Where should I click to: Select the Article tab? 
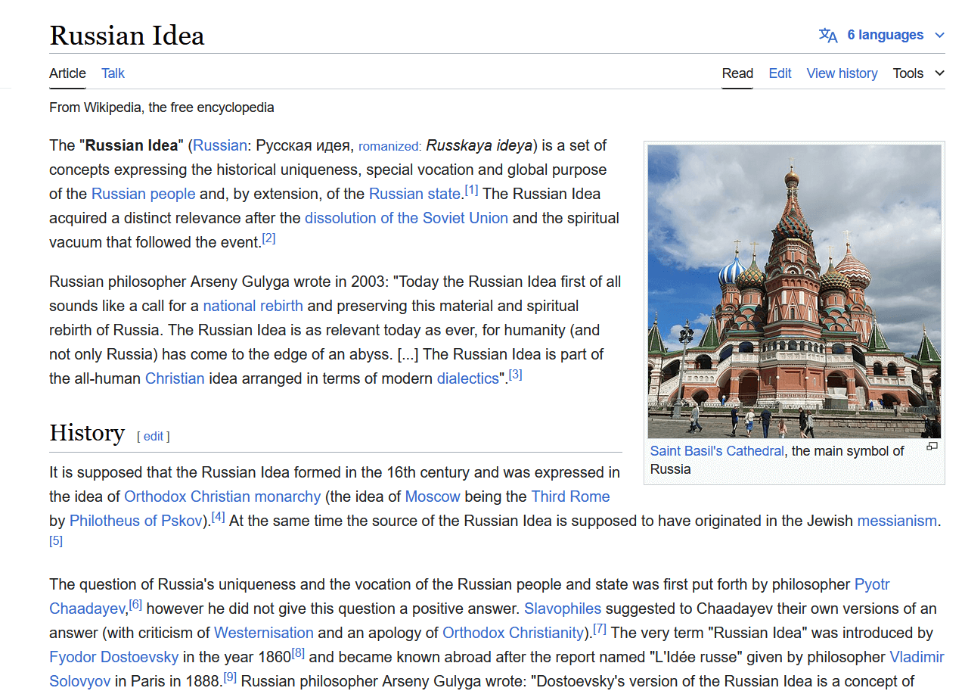pos(67,73)
